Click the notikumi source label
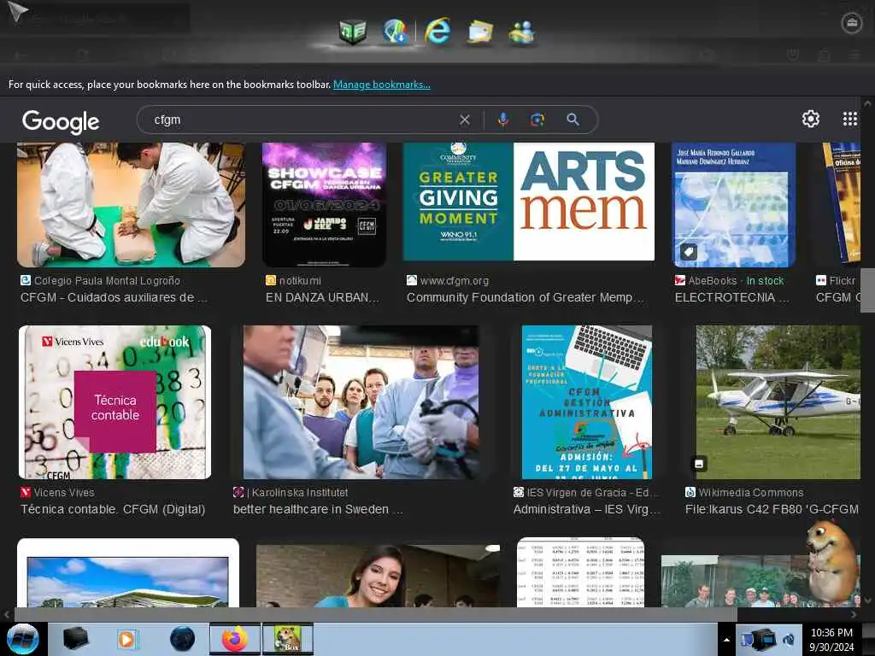 (294, 280)
